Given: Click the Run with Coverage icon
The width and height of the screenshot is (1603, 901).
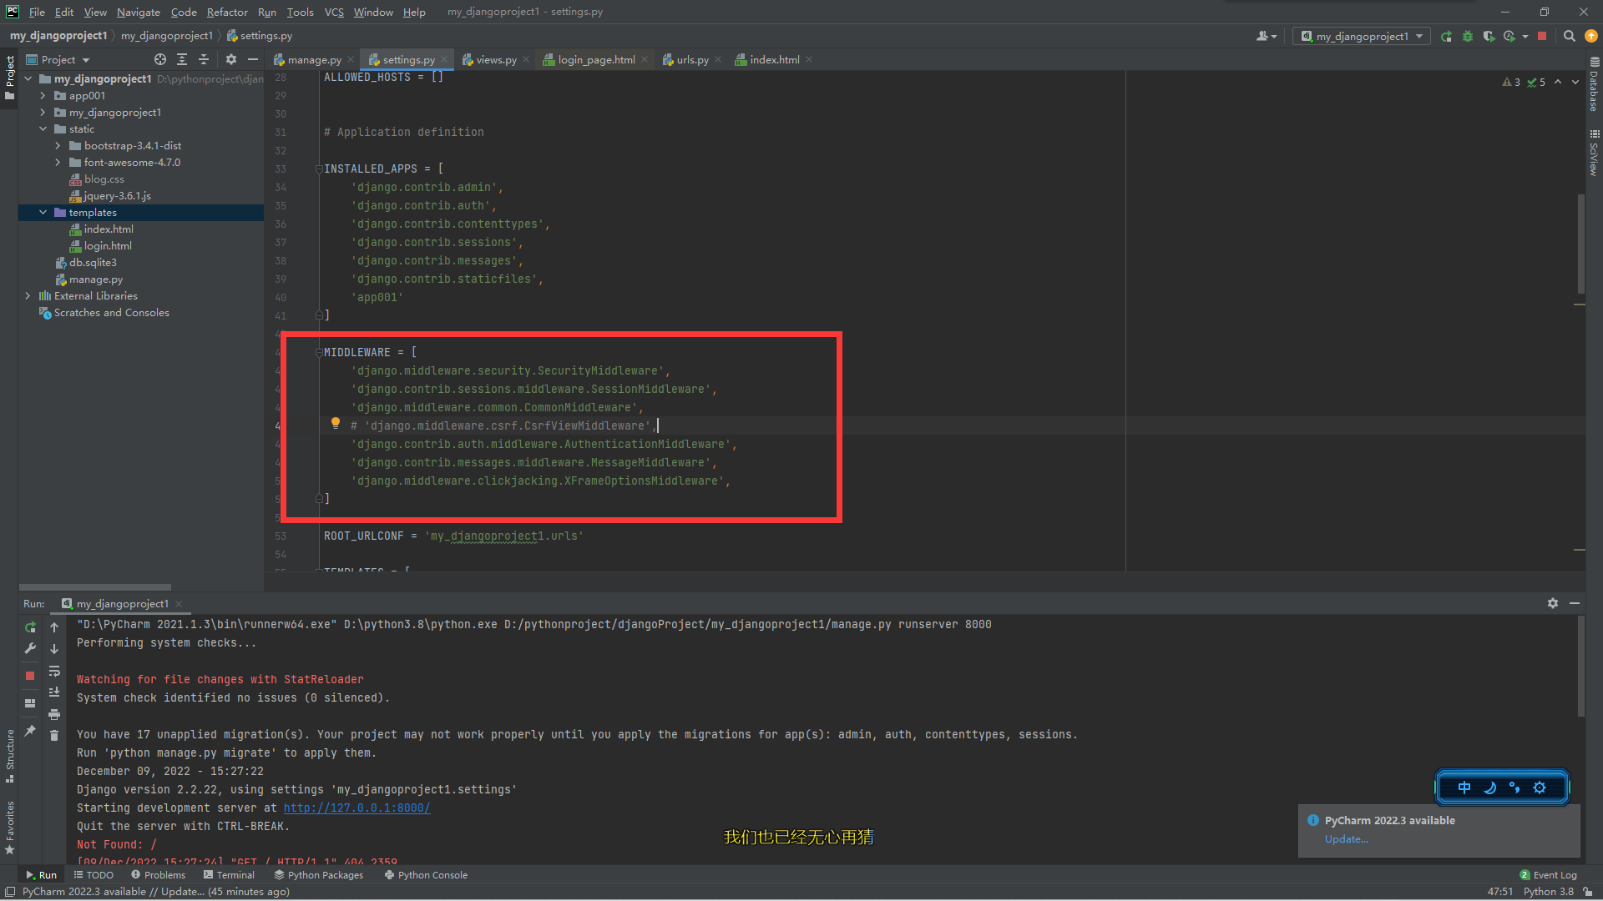Looking at the screenshot, I should pyautogui.click(x=1489, y=36).
